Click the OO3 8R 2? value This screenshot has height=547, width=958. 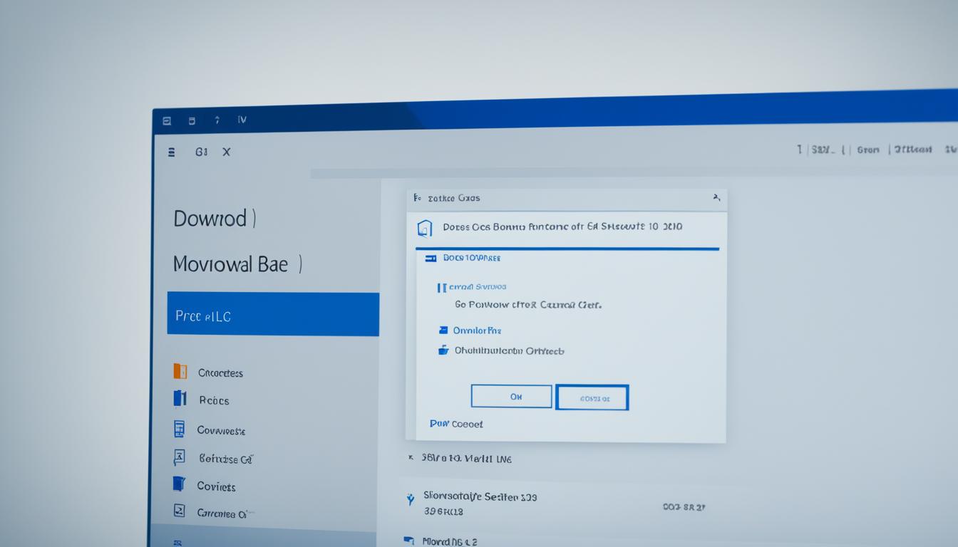pos(684,508)
